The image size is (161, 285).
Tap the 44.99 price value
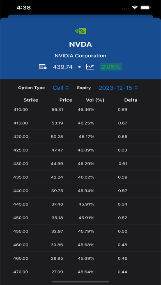coord(57,163)
